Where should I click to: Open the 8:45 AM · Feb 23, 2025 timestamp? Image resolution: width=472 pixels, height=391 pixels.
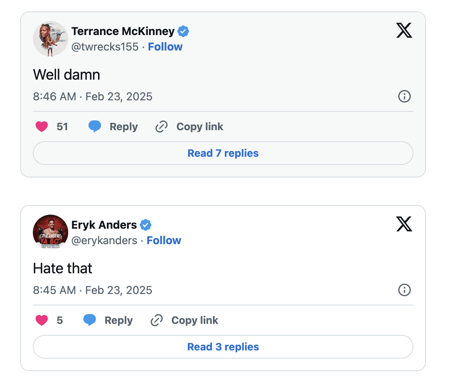point(93,290)
